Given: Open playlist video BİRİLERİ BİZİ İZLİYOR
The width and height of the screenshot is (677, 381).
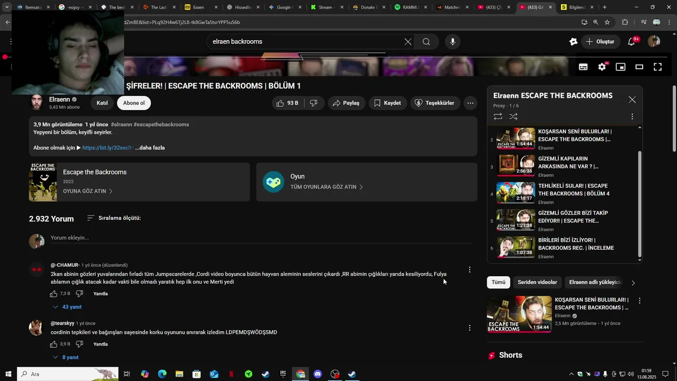Looking at the screenshot, I should point(563,248).
